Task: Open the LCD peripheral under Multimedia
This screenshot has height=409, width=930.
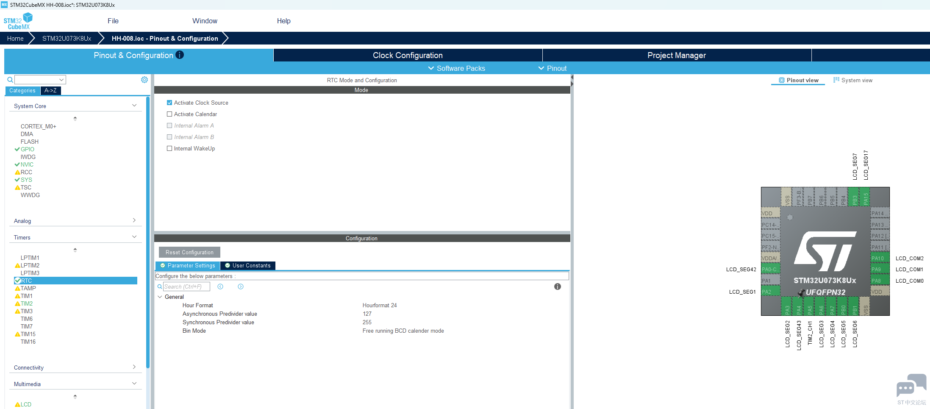Action: click(x=26, y=404)
